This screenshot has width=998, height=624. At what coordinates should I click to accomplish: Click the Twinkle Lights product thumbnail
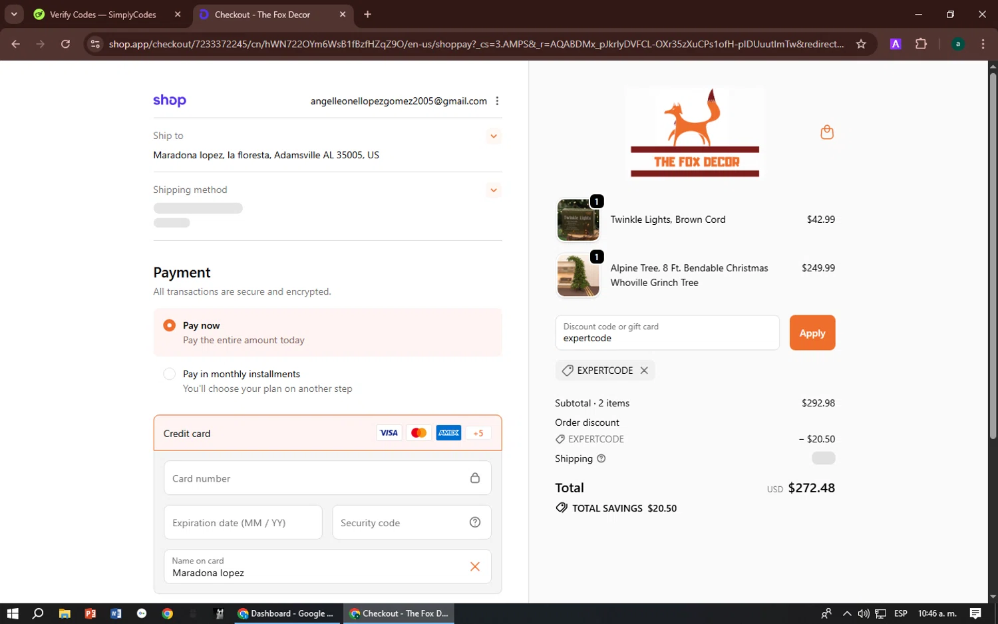click(578, 220)
